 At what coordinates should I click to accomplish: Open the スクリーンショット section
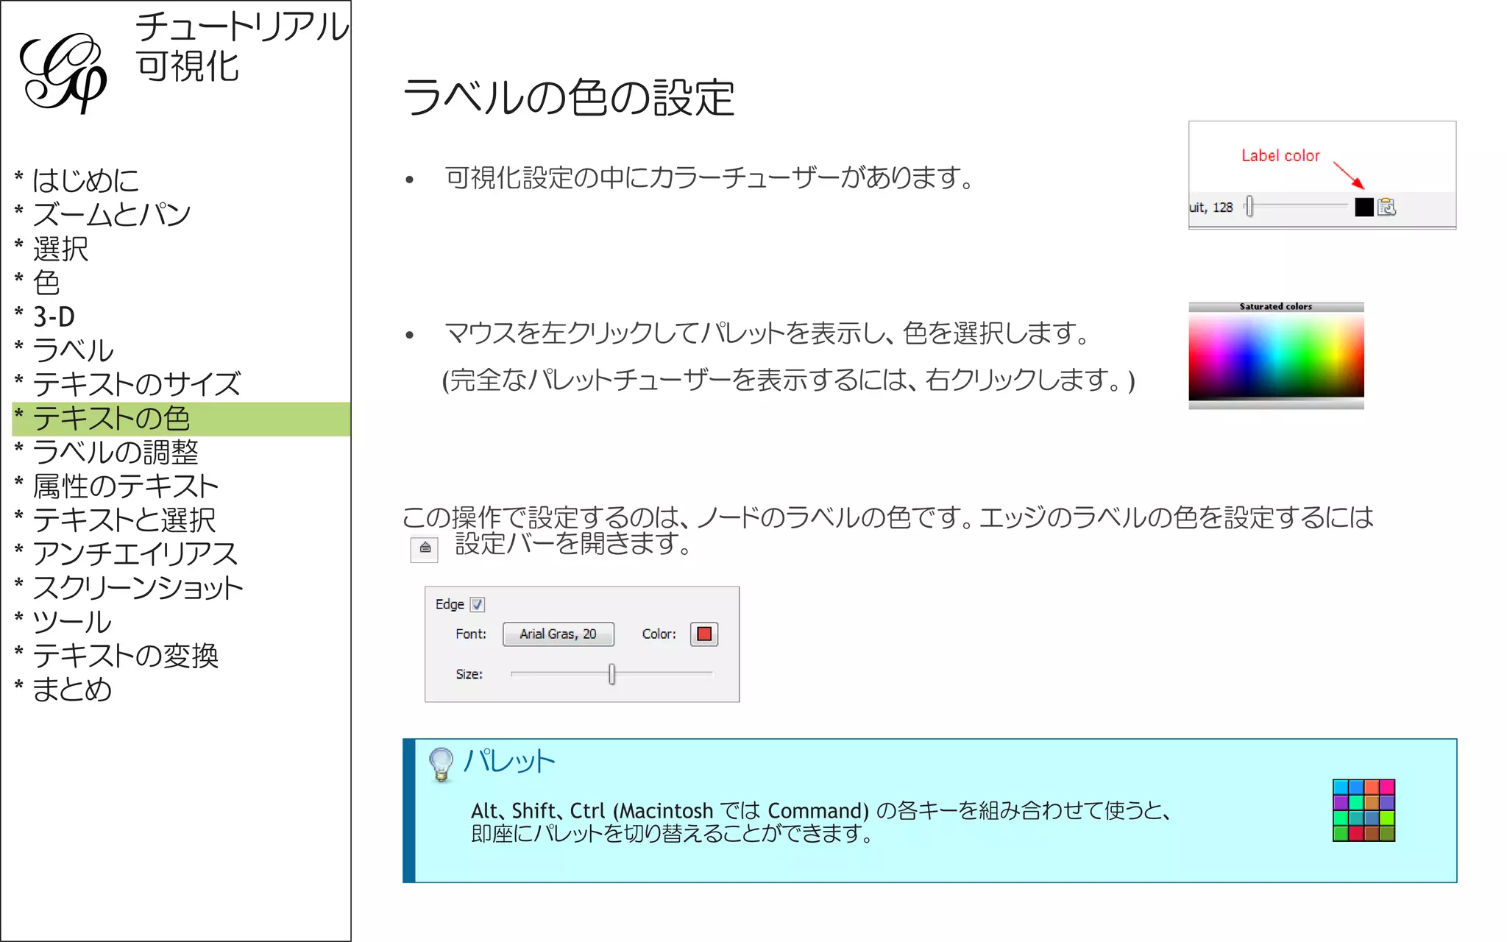(x=138, y=588)
